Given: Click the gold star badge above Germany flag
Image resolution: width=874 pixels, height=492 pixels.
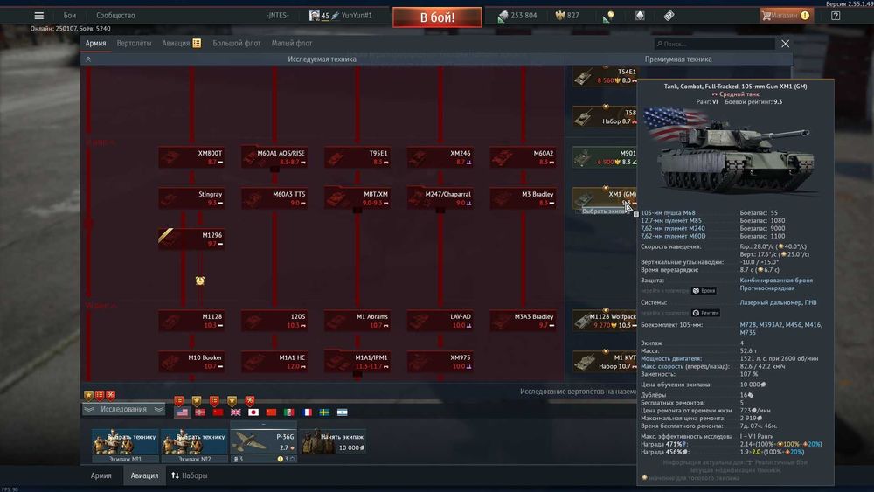Looking at the screenshot, I should [x=197, y=400].
